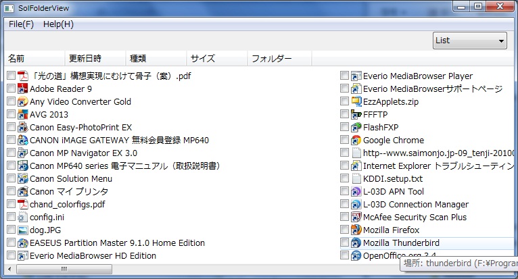Sort by the 種類 column header
This screenshot has height=279, width=518.
click(x=156, y=59)
